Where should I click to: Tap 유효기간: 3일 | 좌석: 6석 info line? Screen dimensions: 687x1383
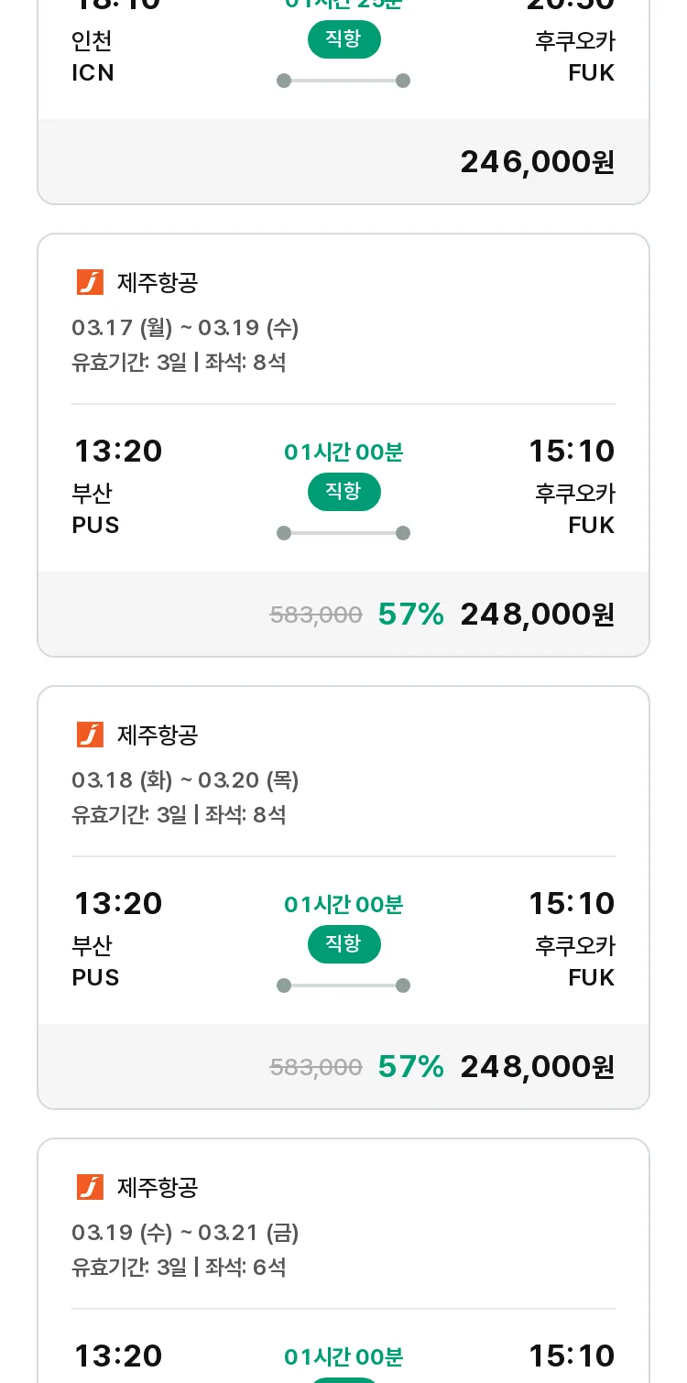(179, 1268)
